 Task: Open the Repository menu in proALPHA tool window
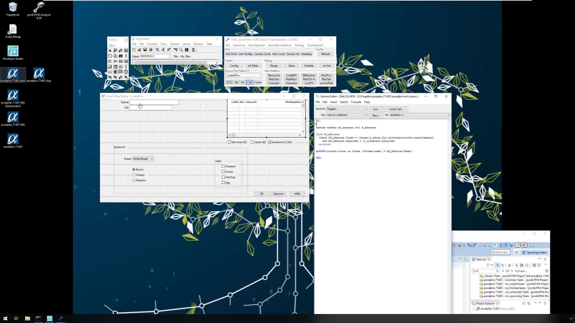tap(239, 45)
